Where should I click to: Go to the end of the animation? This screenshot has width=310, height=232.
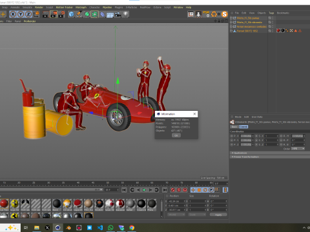click(165, 190)
